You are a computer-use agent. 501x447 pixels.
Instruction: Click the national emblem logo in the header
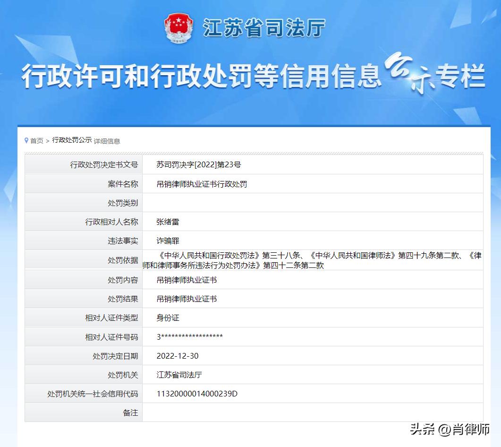[x=178, y=28]
